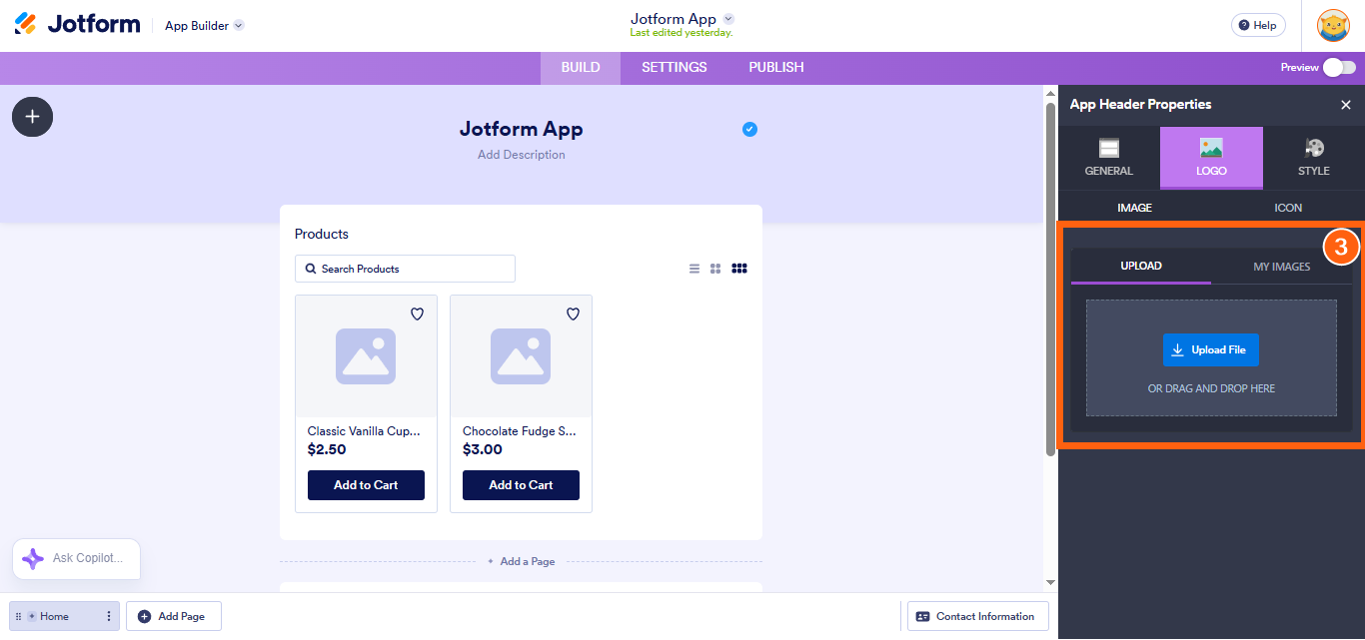Click the $3.00 price text
Image resolution: width=1365 pixels, height=640 pixels.
[483, 449]
